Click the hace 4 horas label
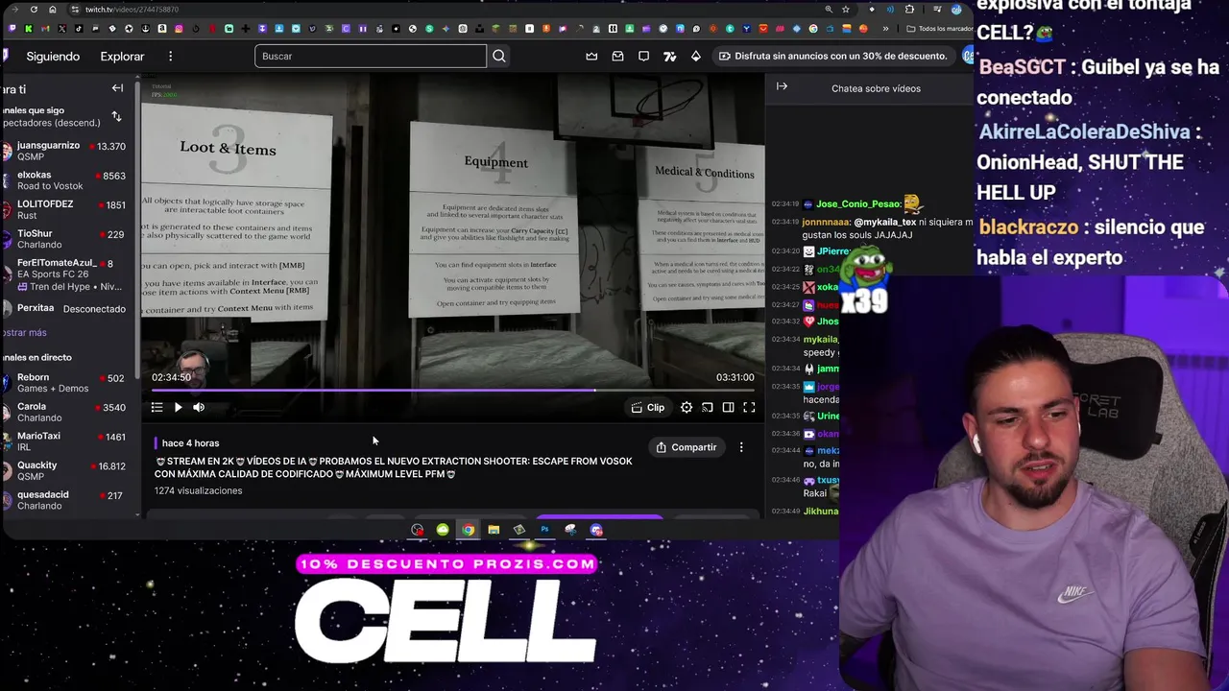 [190, 443]
